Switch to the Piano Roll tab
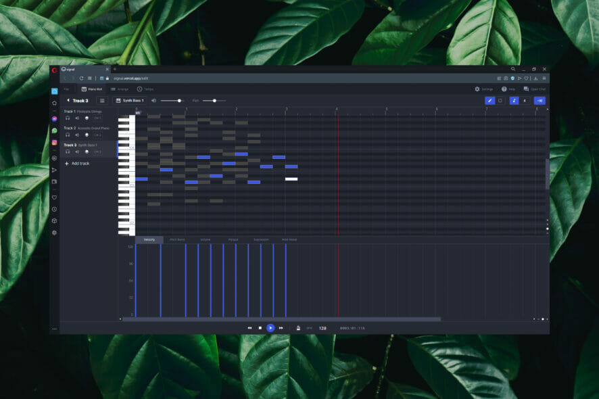Viewport: 599px width, 399px height. pyautogui.click(x=92, y=89)
